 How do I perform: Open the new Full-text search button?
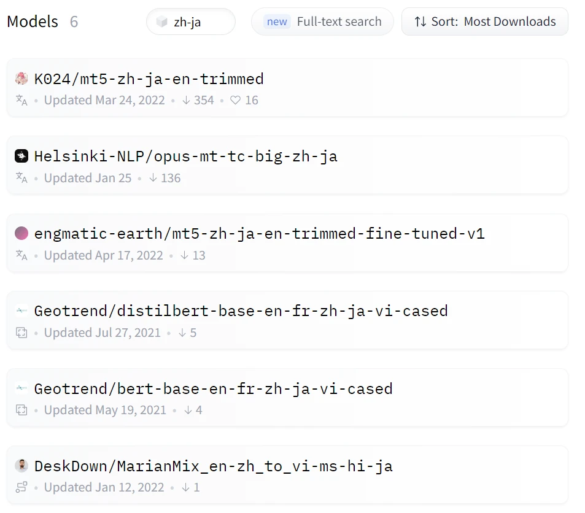click(322, 22)
